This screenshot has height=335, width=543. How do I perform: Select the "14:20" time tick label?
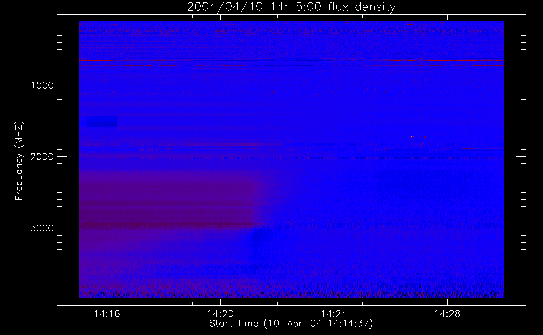click(220, 314)
